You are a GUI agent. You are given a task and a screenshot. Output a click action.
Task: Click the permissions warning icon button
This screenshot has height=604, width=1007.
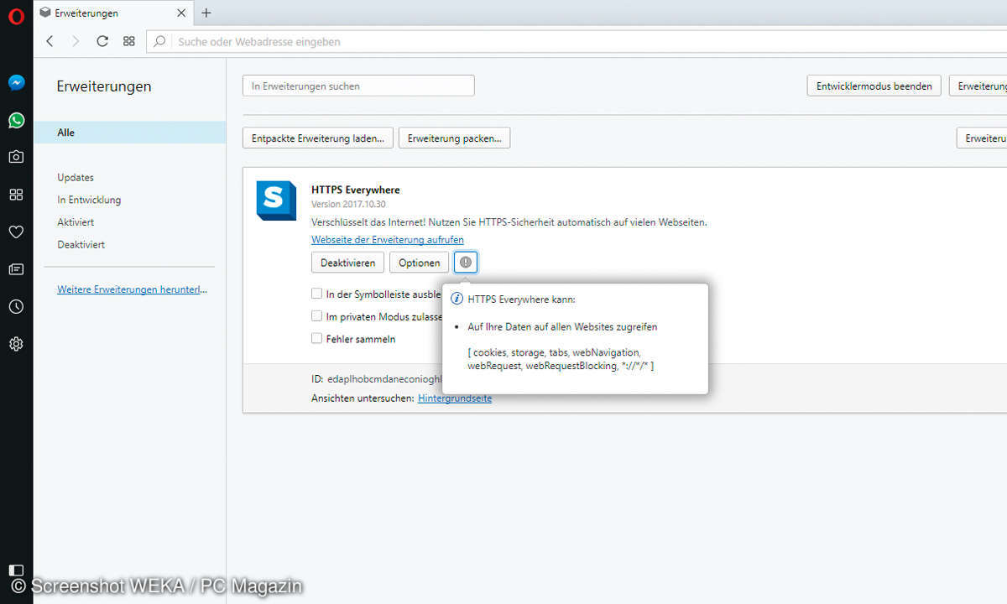point(466,263)
